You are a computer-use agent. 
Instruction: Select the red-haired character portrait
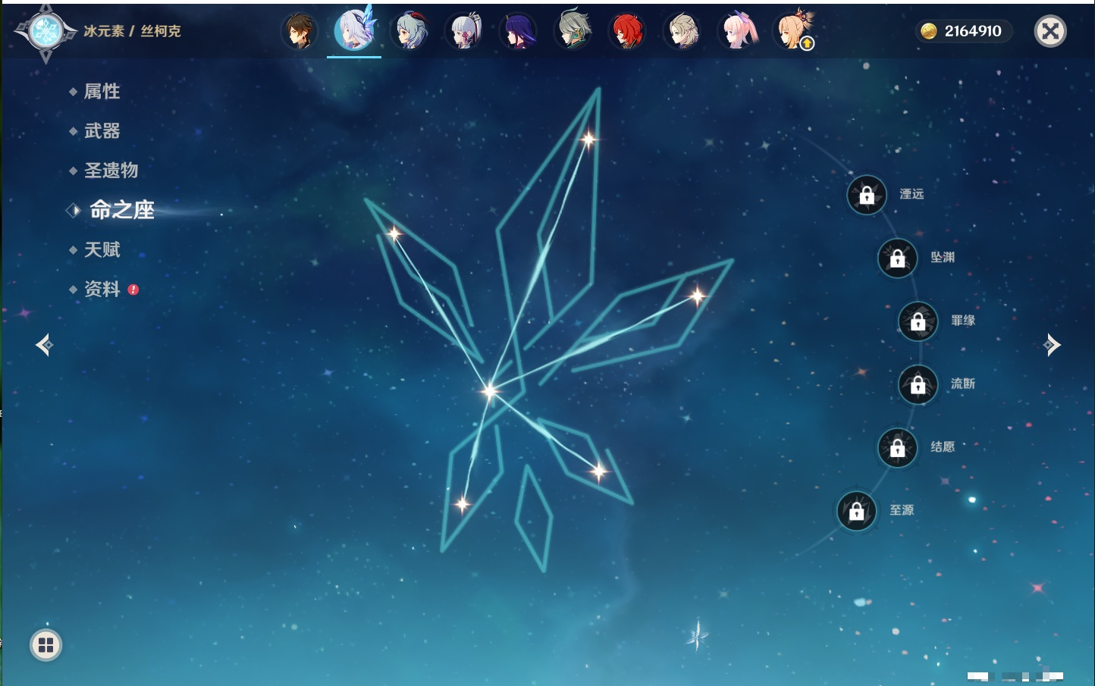click(x=628, y=31)
